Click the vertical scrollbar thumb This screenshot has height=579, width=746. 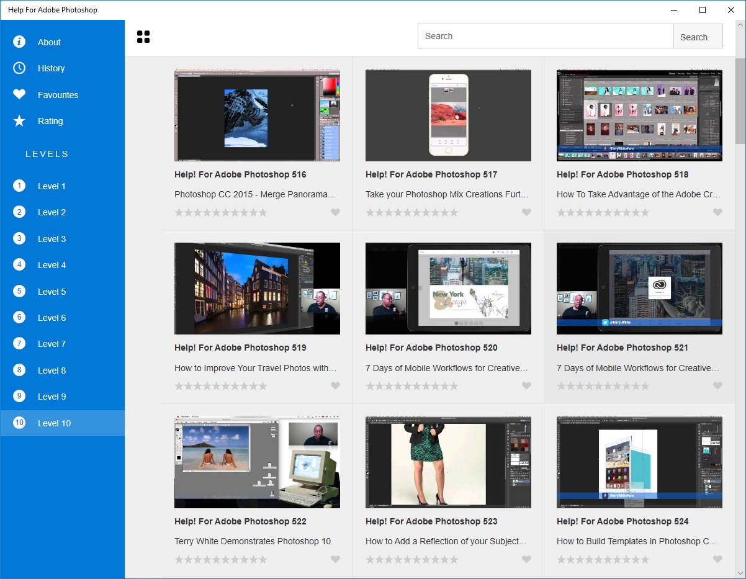pos(740,101)
